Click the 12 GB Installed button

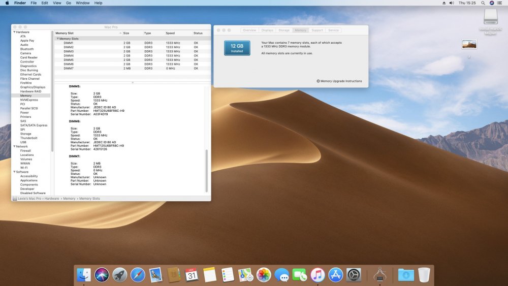pos(237,48)
